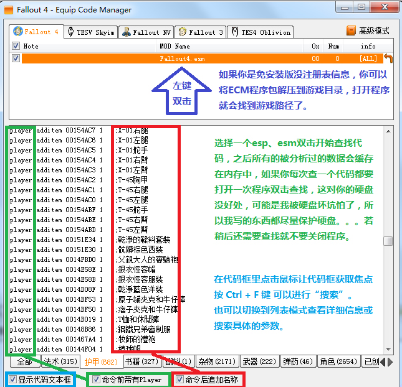Click the orange return arrow icon

click(388, 58)
